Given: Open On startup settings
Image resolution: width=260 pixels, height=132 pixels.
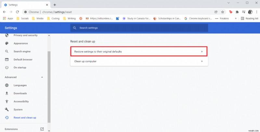Looking at the screenshot, I should [x=20, y=67].
